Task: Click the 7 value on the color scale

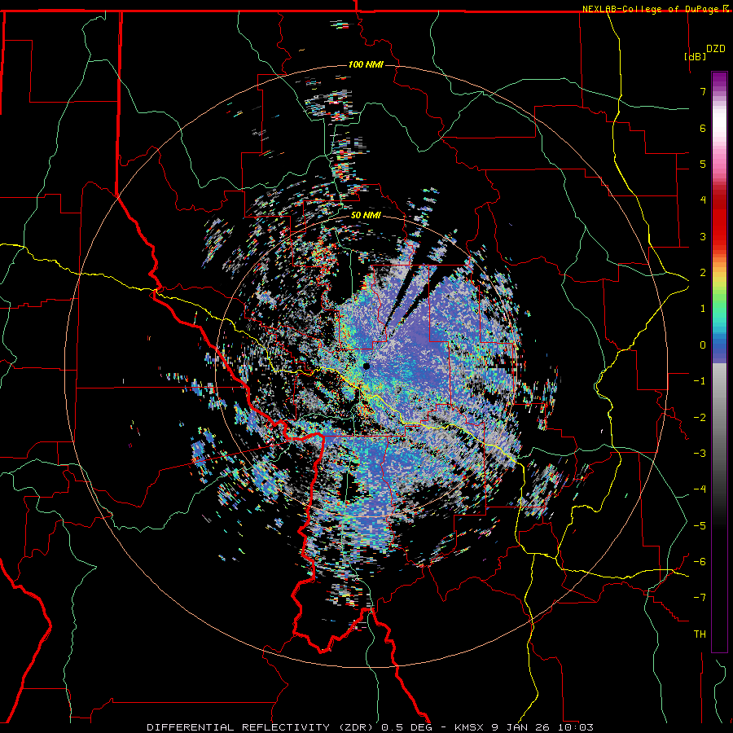Action: coord(703,91)
